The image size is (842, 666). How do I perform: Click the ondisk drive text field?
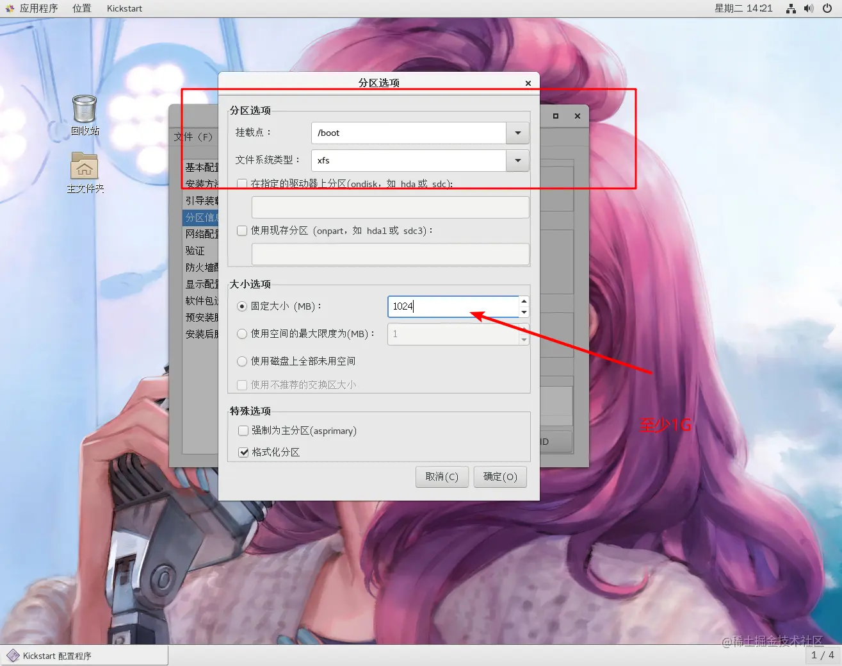click(391, 207)
